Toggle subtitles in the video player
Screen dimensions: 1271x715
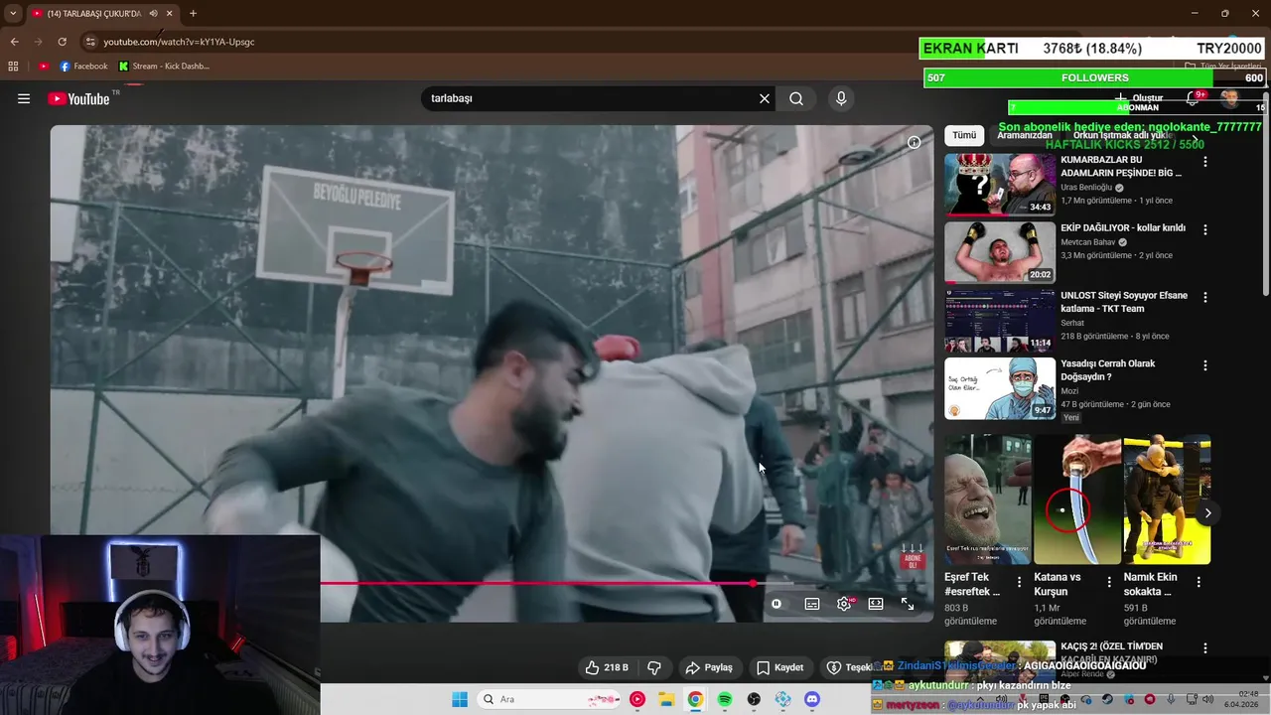pos(812,604)
